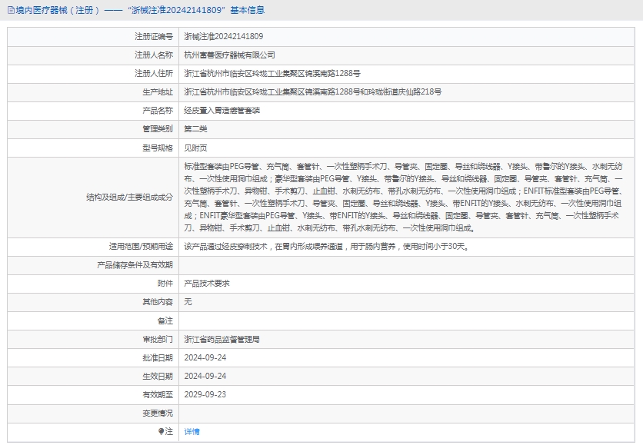Click the validity expiry date 2029-09-23
The width and height of the screenshot is (643, 445).
click(x=205, y=394)
